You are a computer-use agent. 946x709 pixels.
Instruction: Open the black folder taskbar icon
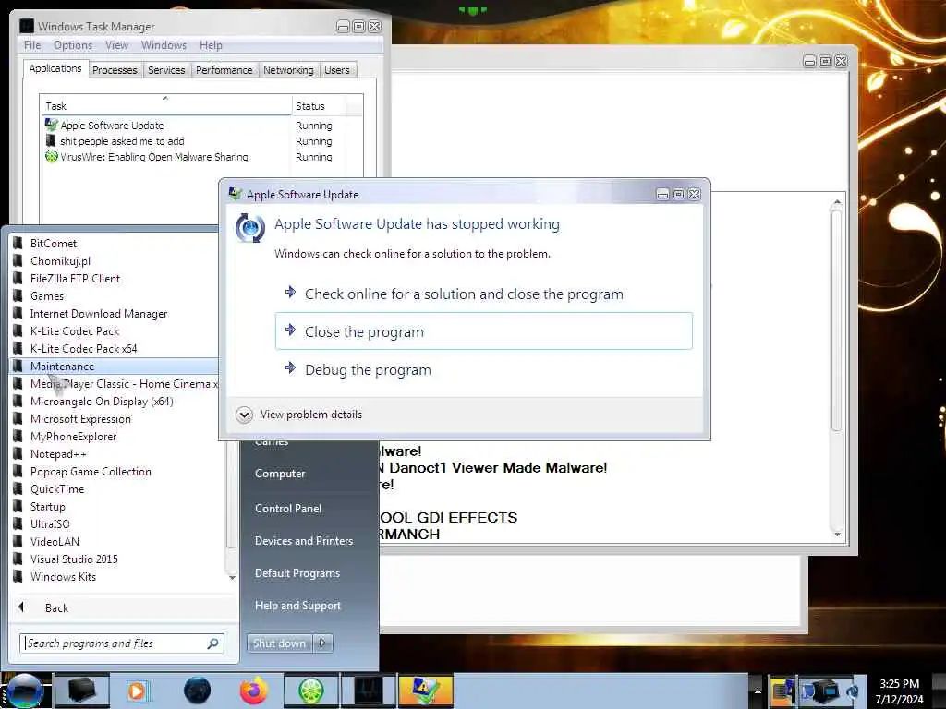click(x=82, y=691)
